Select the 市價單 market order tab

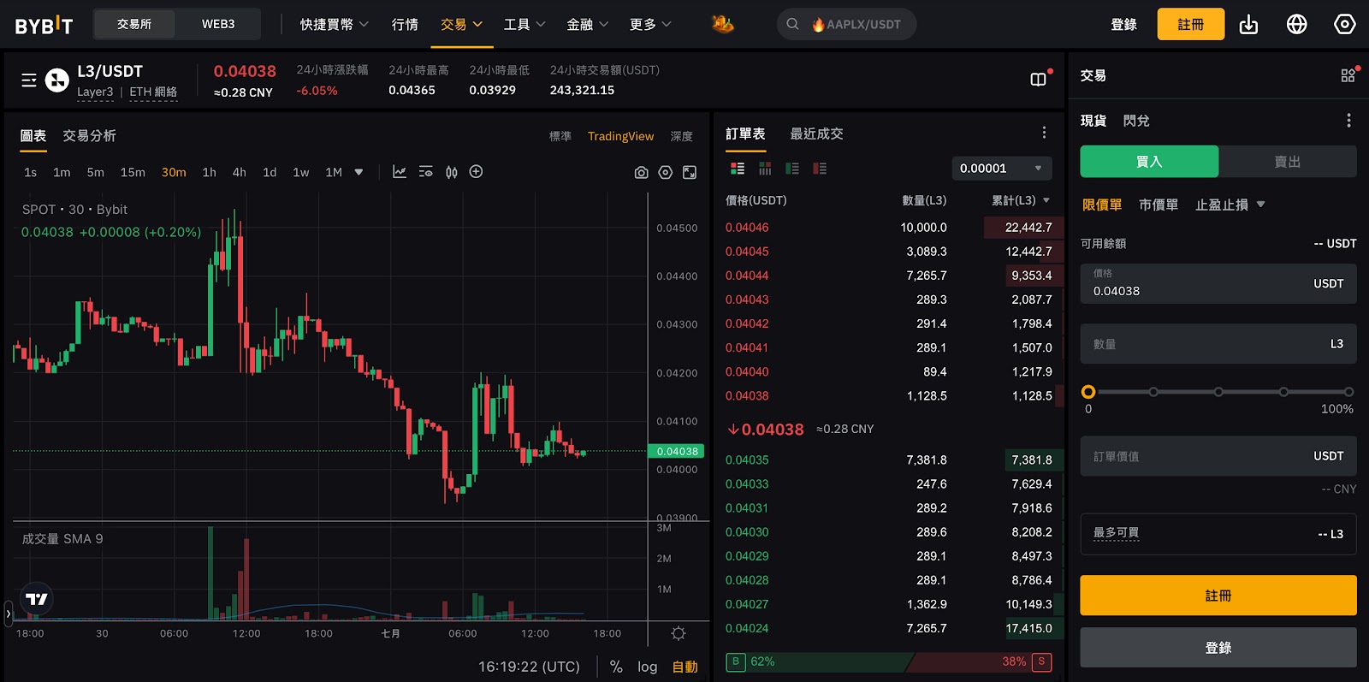pyautogui.click(x=1159, y=205)
